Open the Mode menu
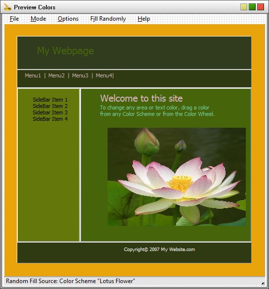This screenshot has height=289, width=269. pos(38,19)
